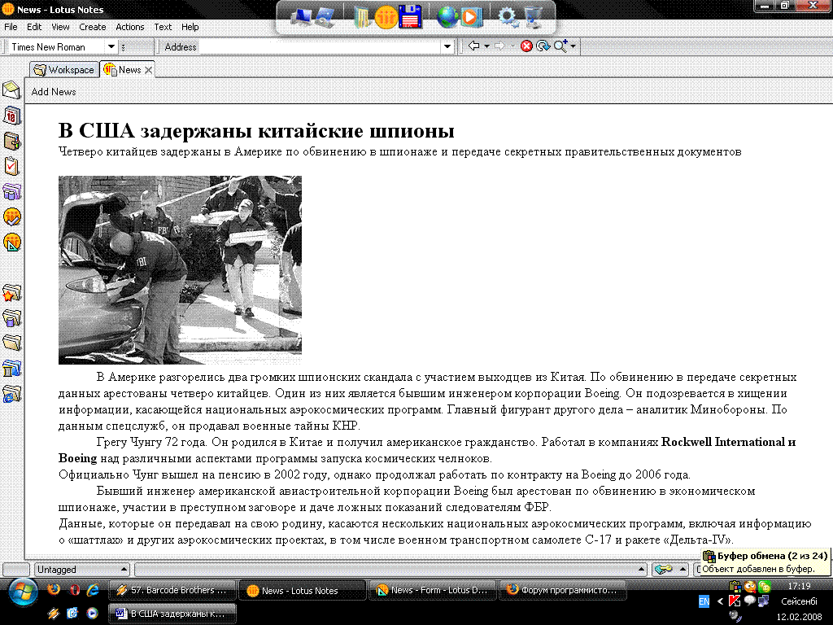This screenshot has height=625, width=833.
Task: Open the Search magnifier dropdown
Action: [x=574, y=47]
